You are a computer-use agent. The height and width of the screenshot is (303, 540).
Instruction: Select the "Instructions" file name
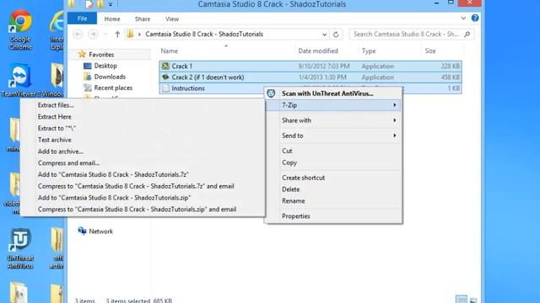[188, 88]
